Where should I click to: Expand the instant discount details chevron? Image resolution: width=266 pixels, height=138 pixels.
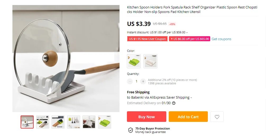(x=187, y=33)
